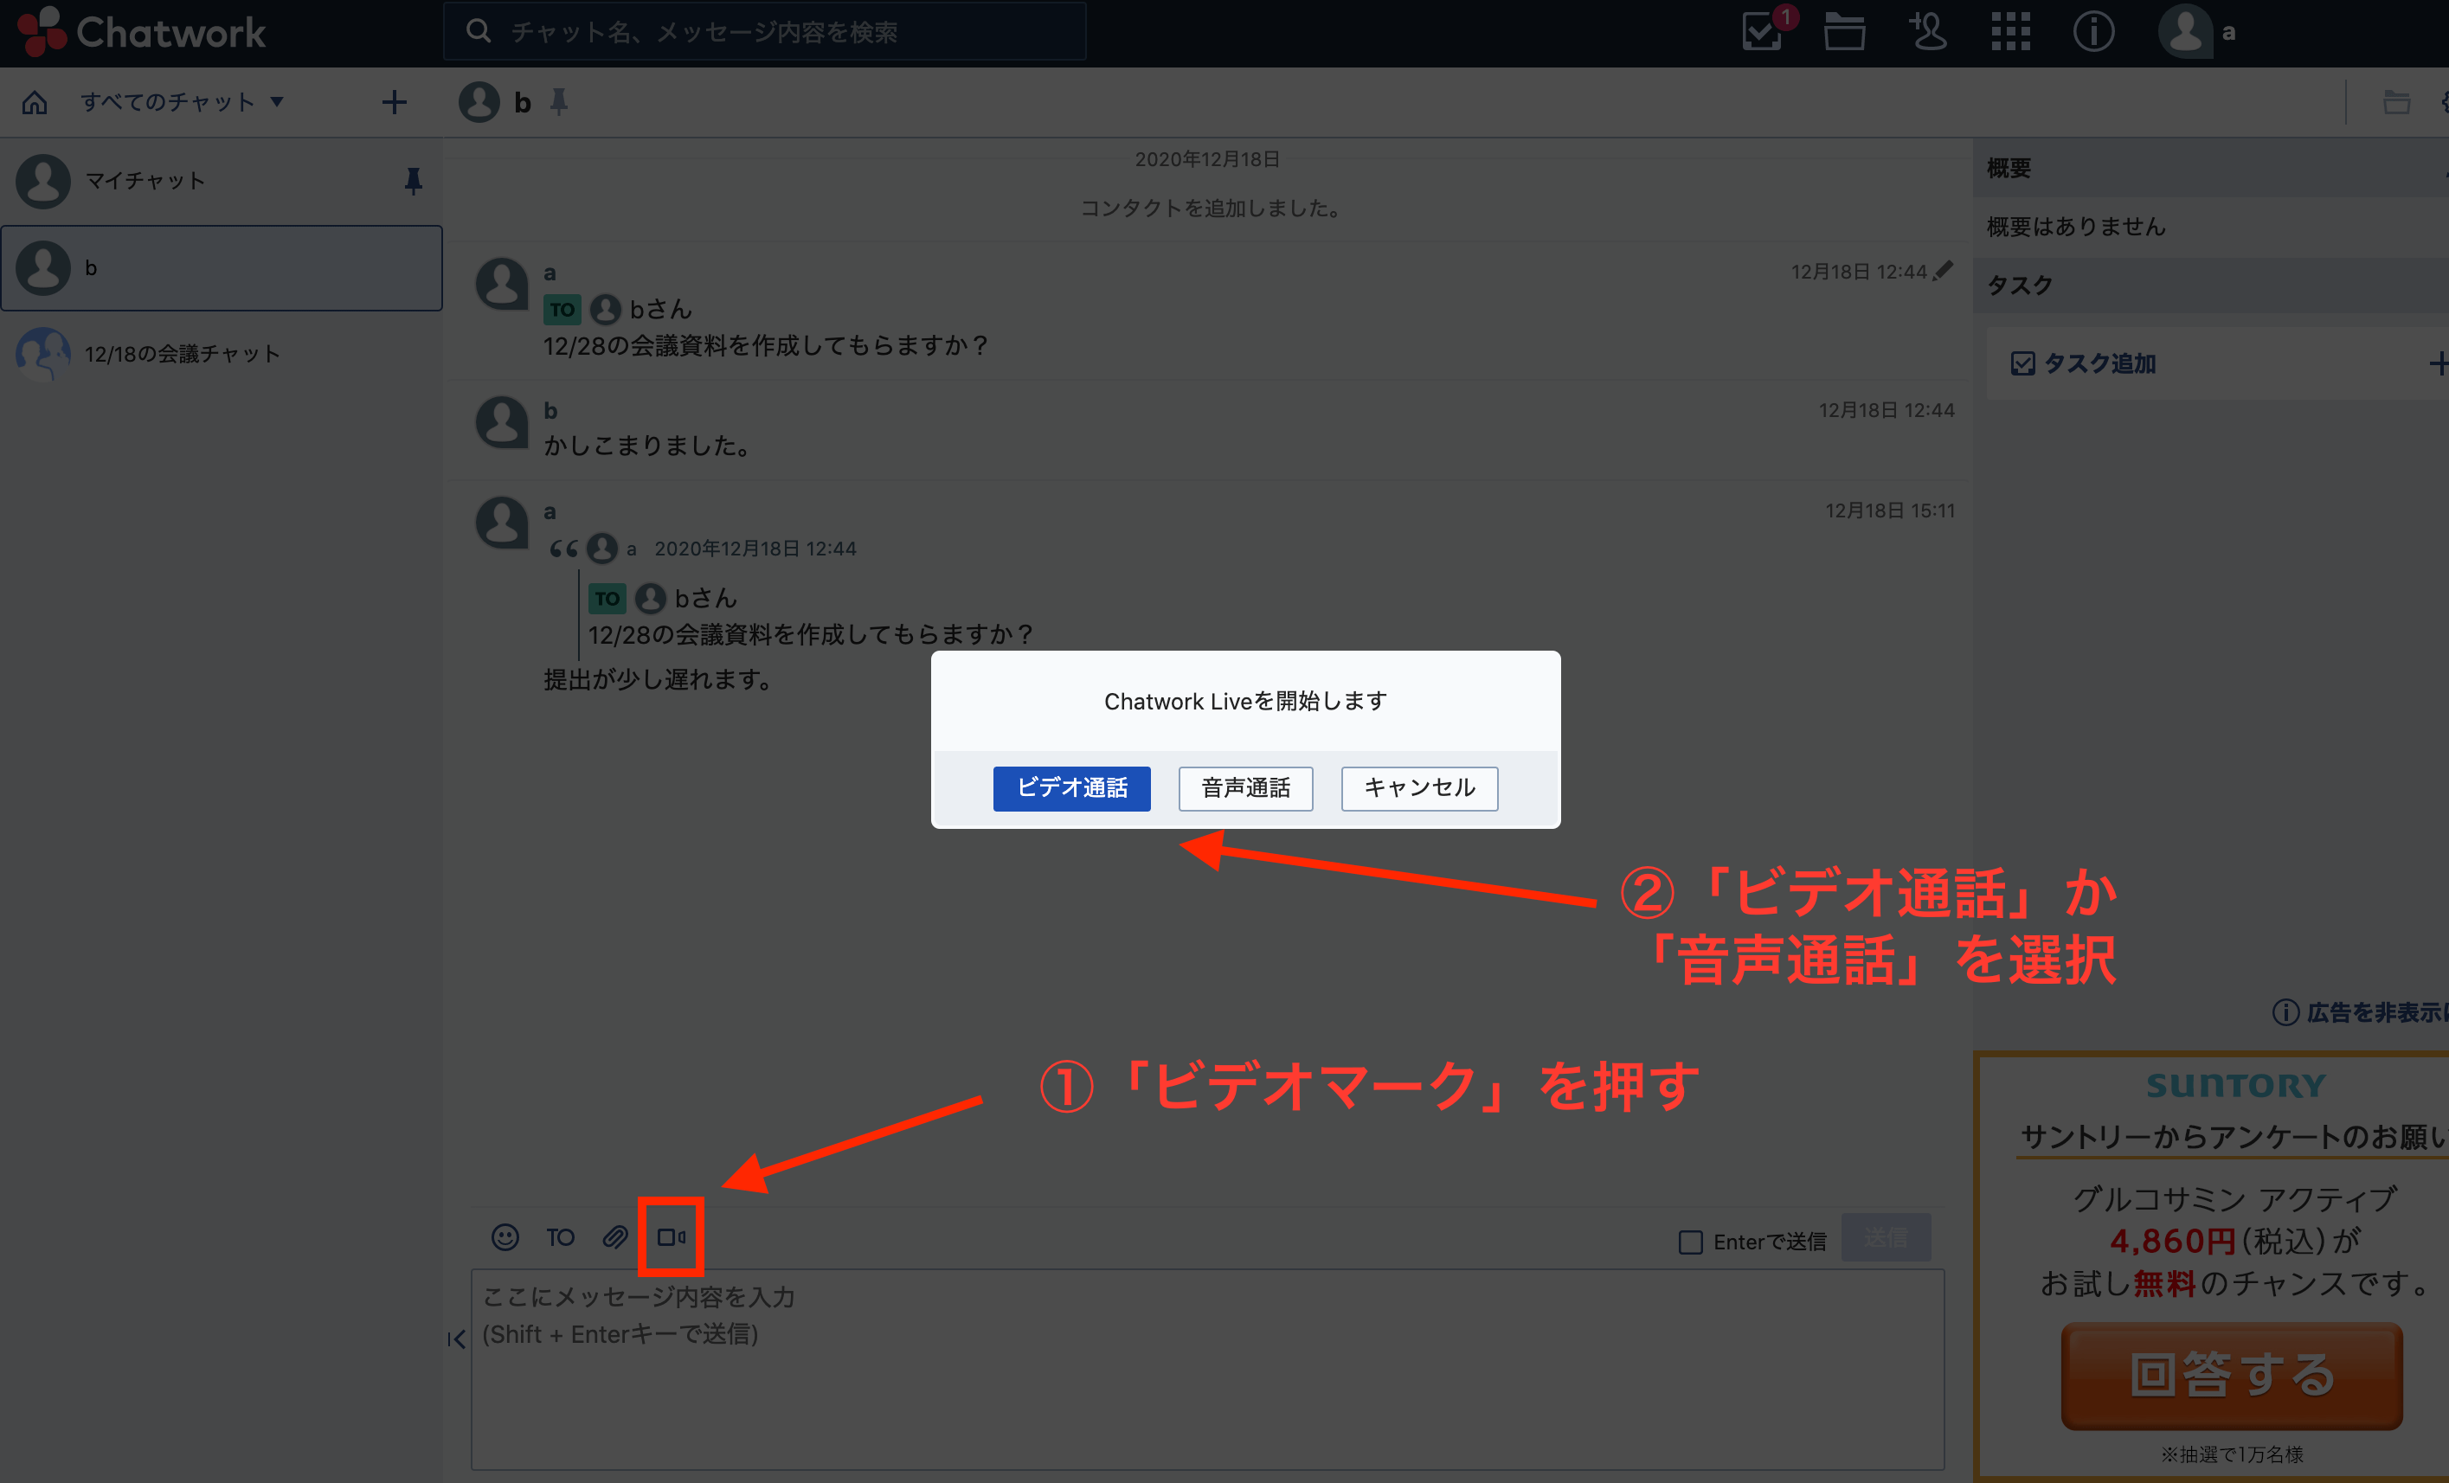Open chat files folder icon in header

(x=2396, y=101)
